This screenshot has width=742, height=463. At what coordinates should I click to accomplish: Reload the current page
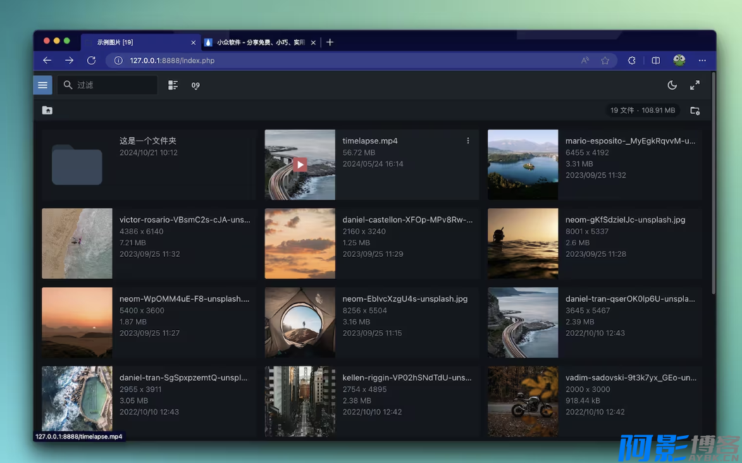pos(91,61)
